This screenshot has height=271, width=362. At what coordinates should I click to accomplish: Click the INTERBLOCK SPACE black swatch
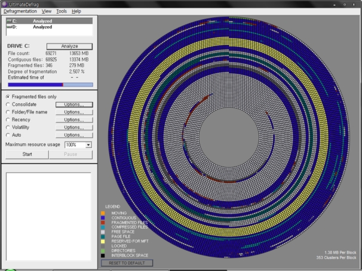click(x=103, y=255)
